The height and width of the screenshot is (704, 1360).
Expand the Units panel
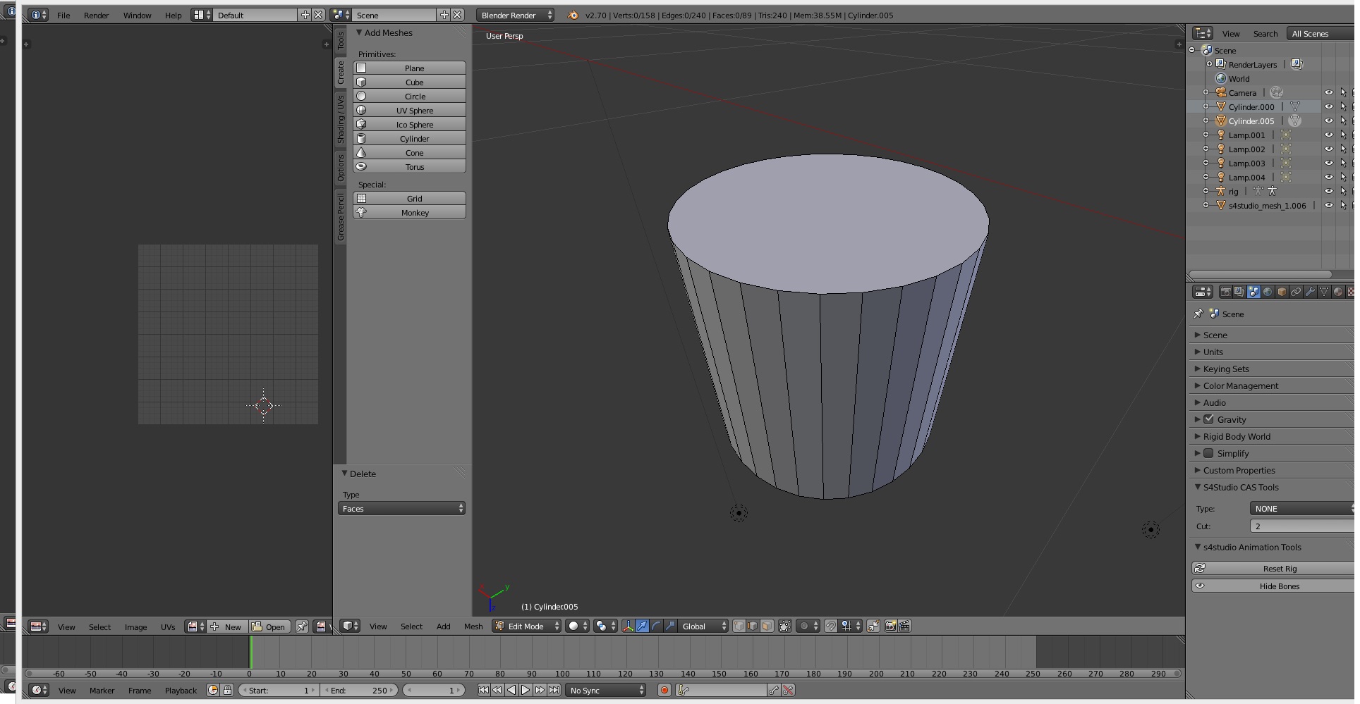point(1213,352)
